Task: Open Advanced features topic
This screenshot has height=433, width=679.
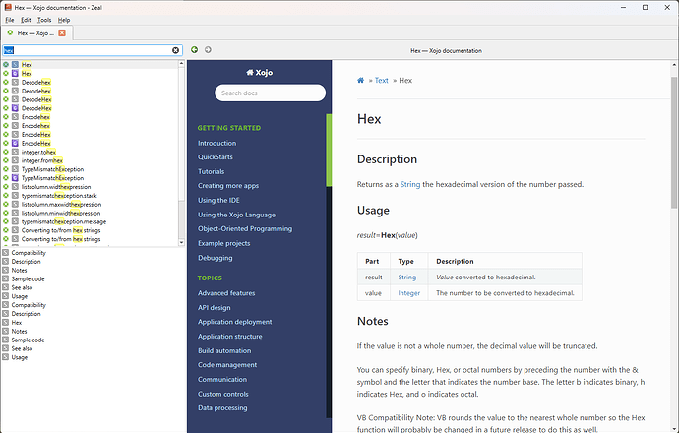Action: [226, 293]
